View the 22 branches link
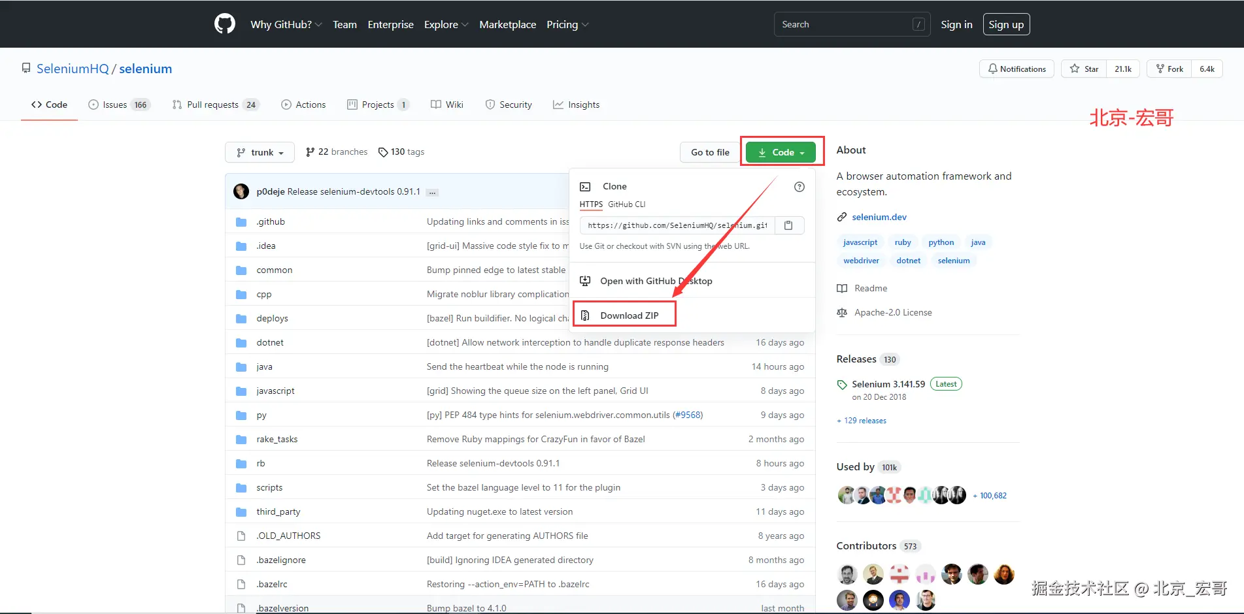This screenshot has width=1244, height=614. point(337,152)
